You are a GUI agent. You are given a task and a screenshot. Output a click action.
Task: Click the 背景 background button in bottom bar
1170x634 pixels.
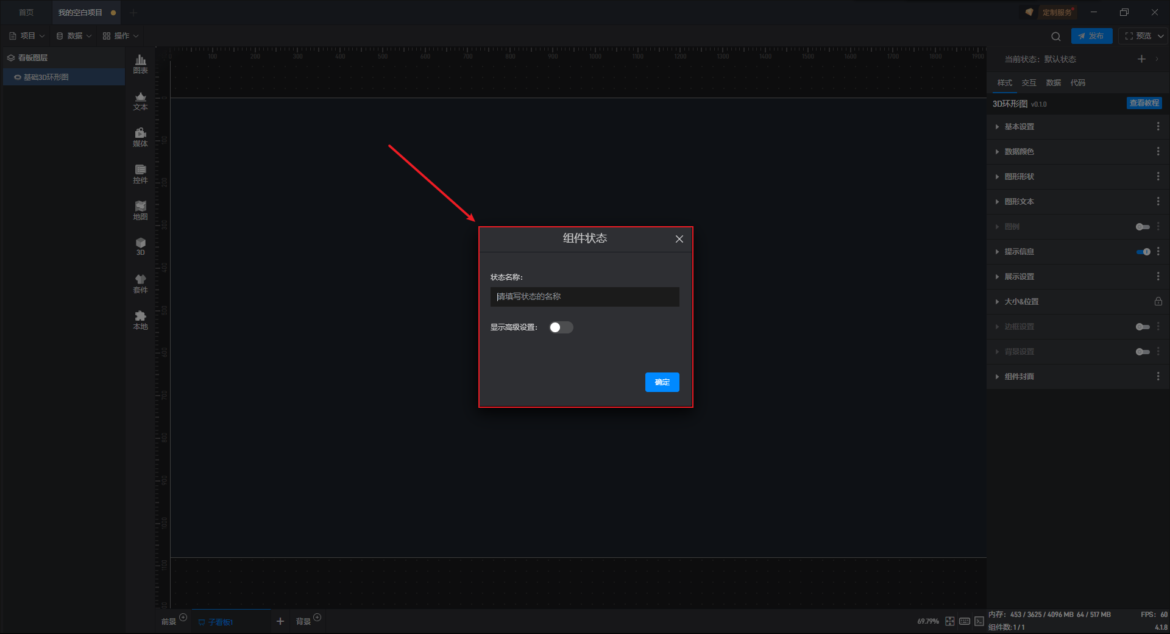pyautogui.click(x=303, y=622)
